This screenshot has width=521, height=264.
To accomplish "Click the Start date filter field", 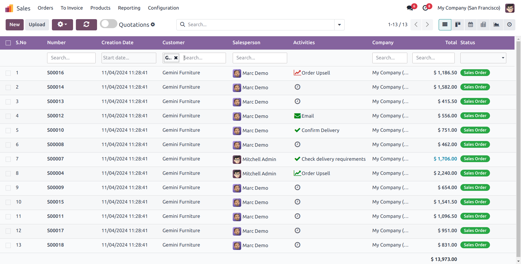I will point(129,58).
